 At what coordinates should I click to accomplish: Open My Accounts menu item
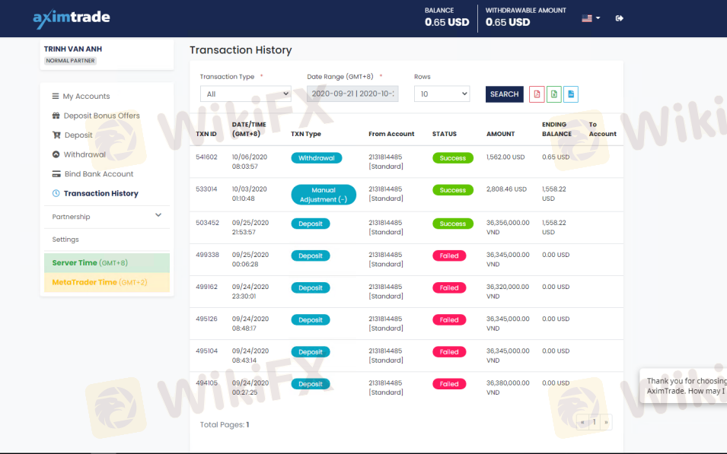86,96
